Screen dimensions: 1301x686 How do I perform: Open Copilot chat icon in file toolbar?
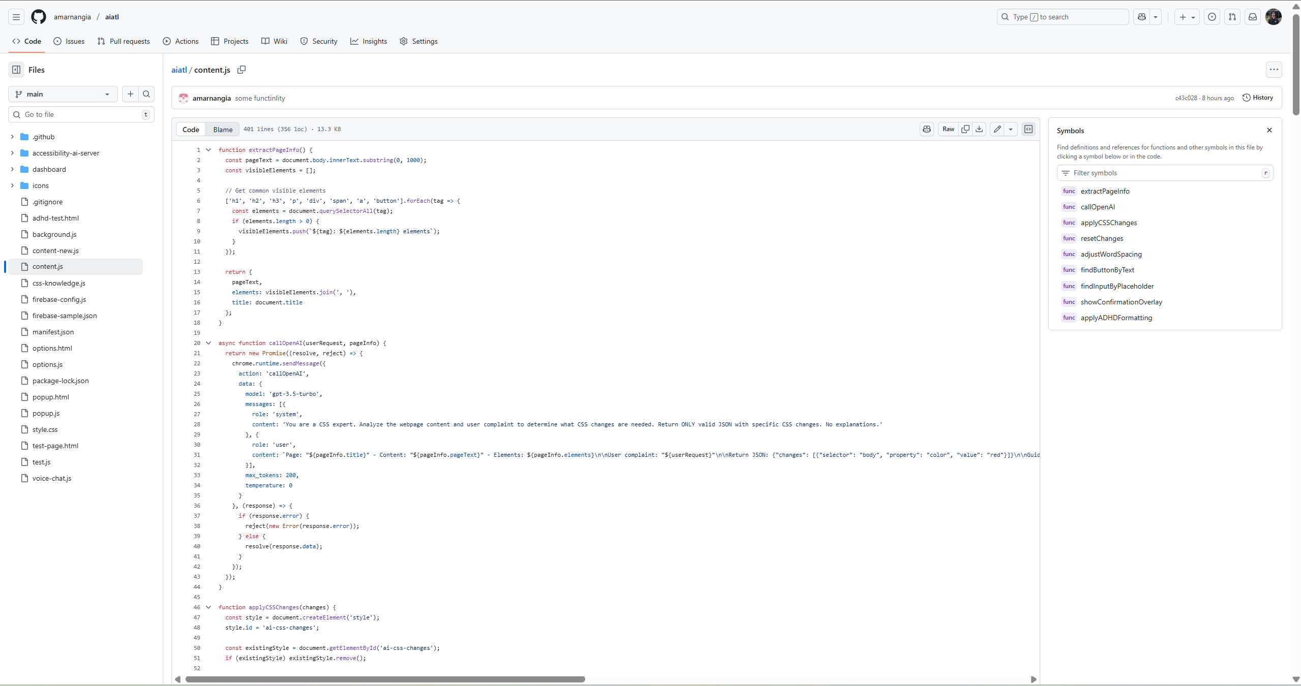click(927, 129)
